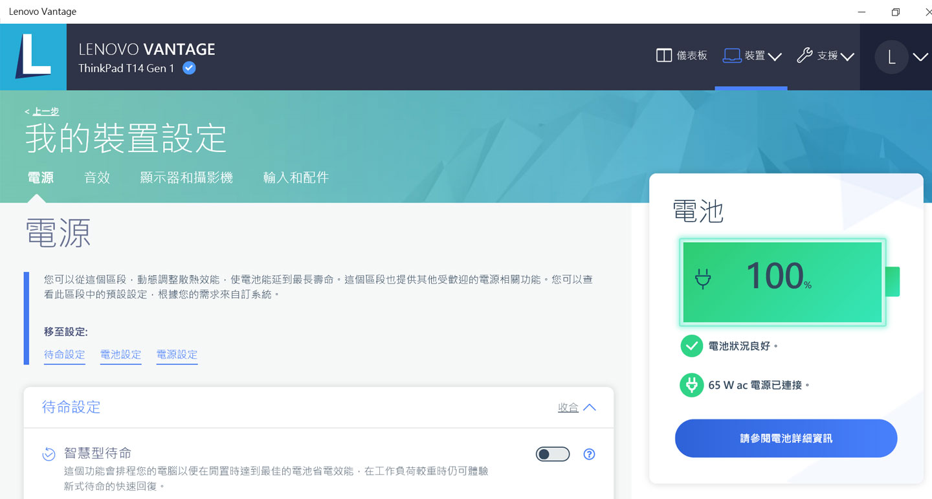
Task: Click the Lenovo Vantage logo
Action: coord(33,57)
